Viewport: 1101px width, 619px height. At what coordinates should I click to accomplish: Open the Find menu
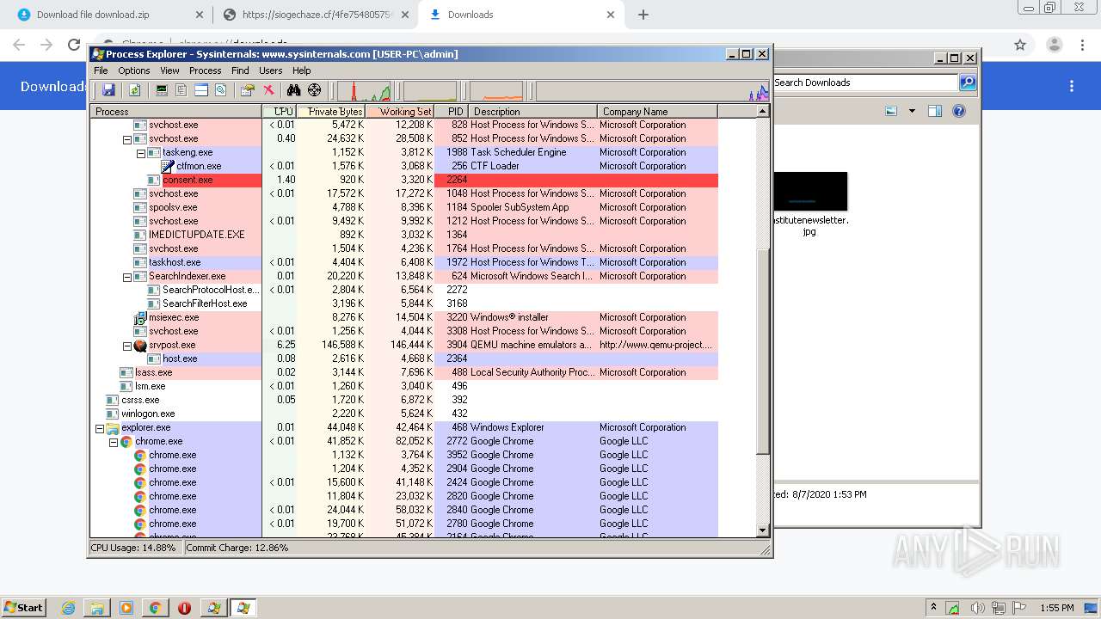click(x=240, y=70)
